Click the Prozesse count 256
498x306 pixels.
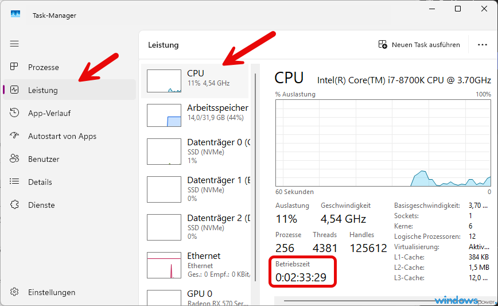click(285, 248)
